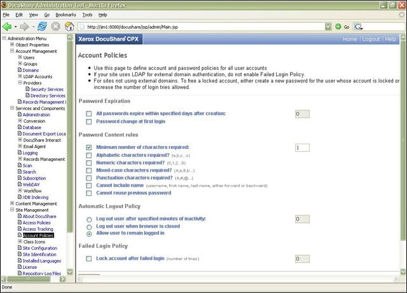Click the document icon beside Installed Languages

(20, 261)
